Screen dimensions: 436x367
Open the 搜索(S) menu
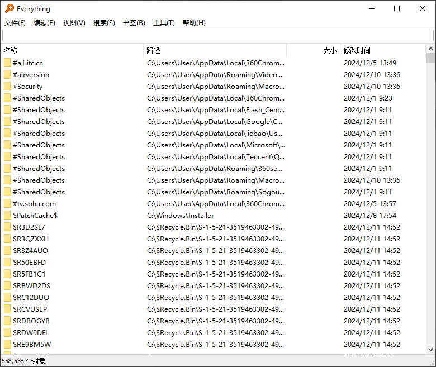point(104,23)
